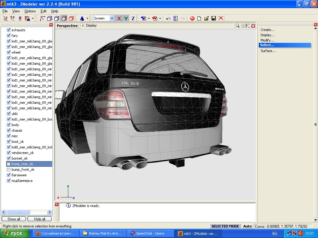318x238 pixels.
Task: Expand the Create... command group
Action: (267, 30)
